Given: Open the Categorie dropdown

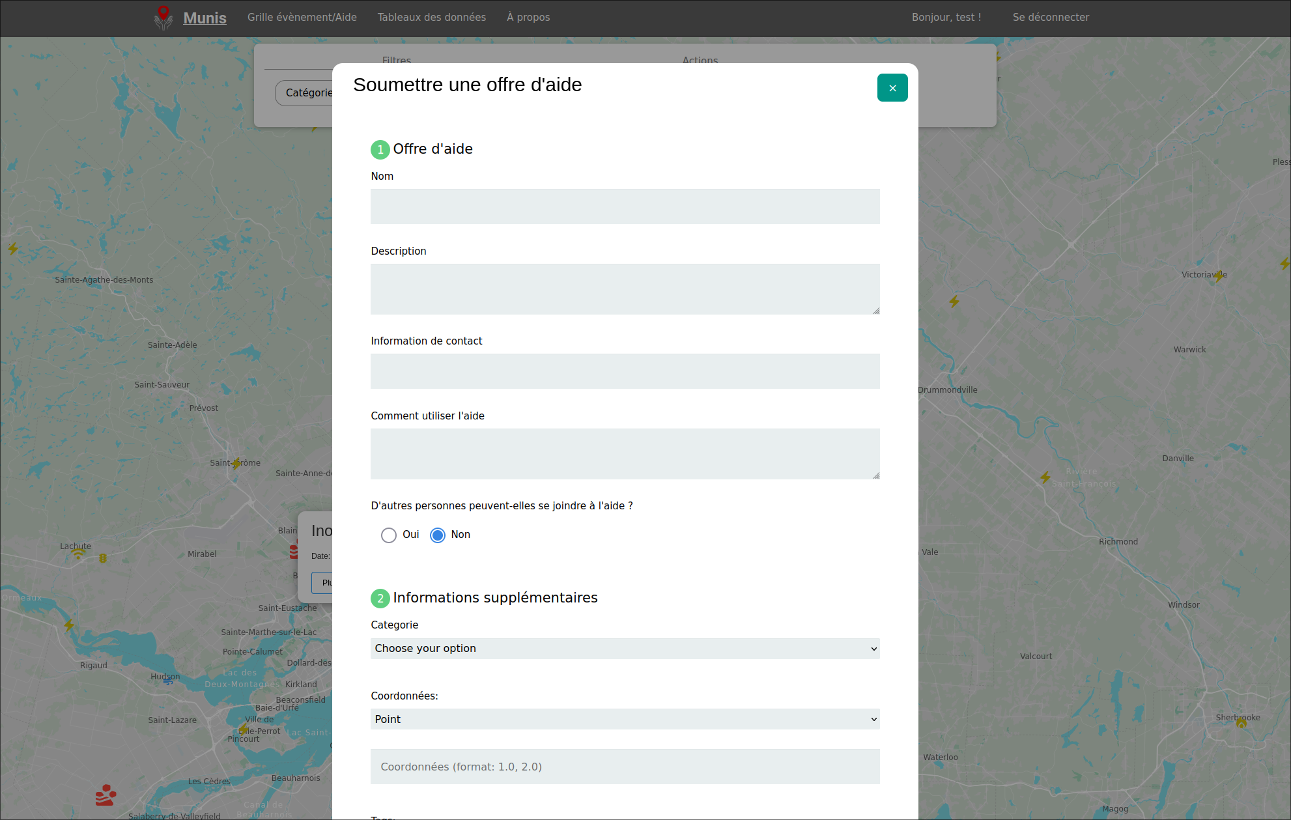Looking at the screenshot, I should 625,649.
